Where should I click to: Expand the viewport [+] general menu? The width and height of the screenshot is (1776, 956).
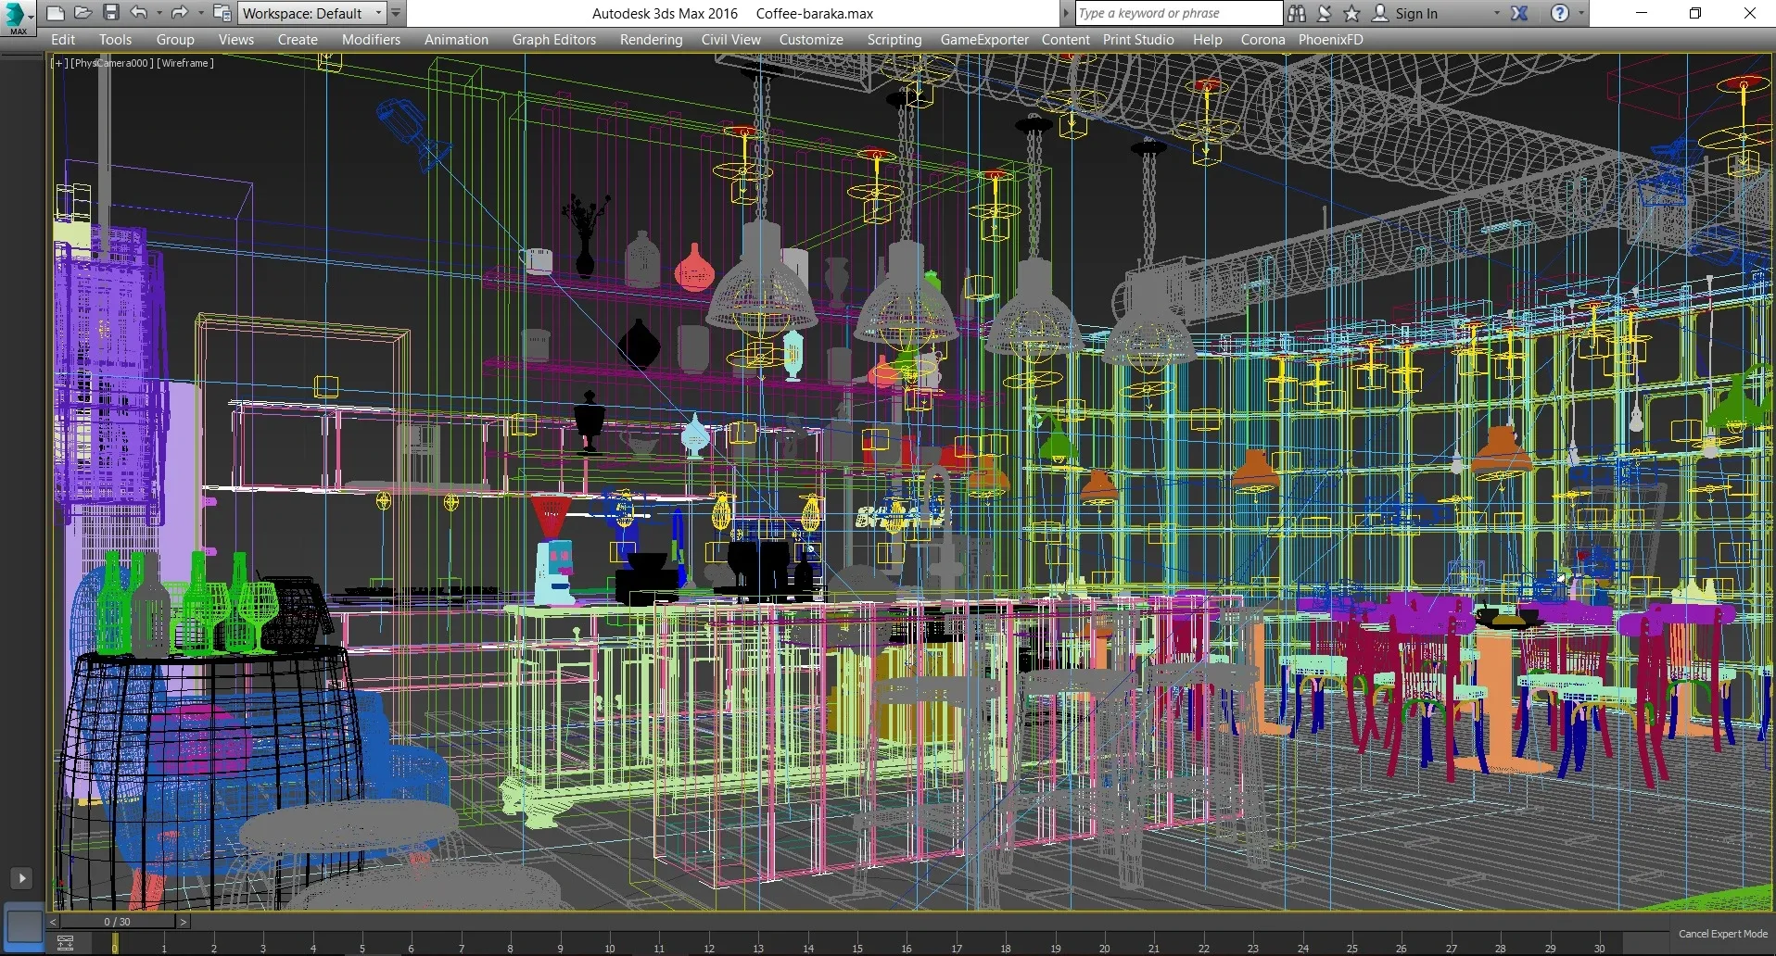[x=59, y=63]
